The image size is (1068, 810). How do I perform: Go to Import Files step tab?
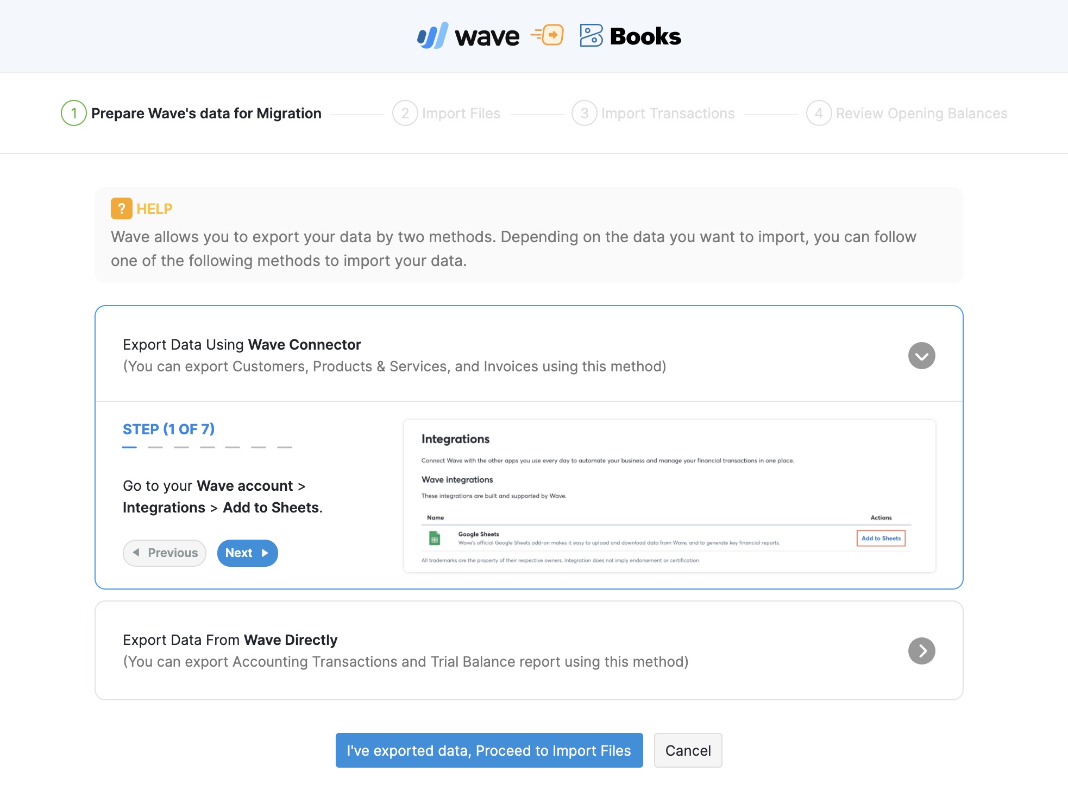[461, 113]
